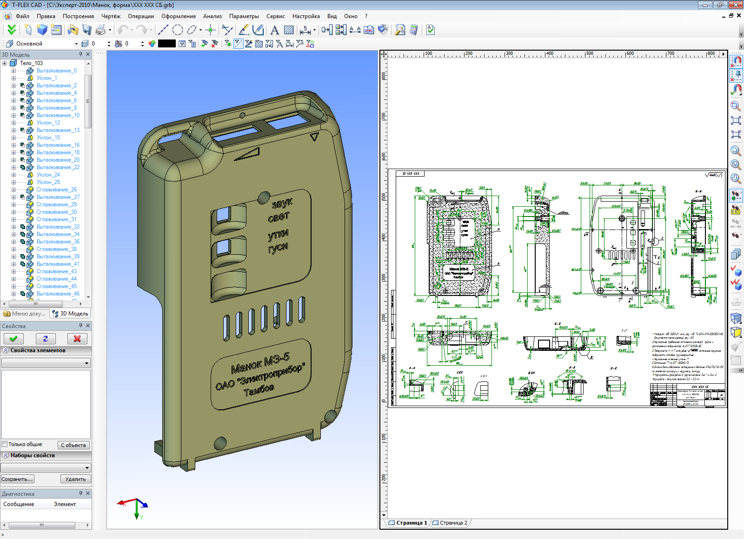Click the yellow-faced cube view icon
744x539 pixels.
[736, 332]
